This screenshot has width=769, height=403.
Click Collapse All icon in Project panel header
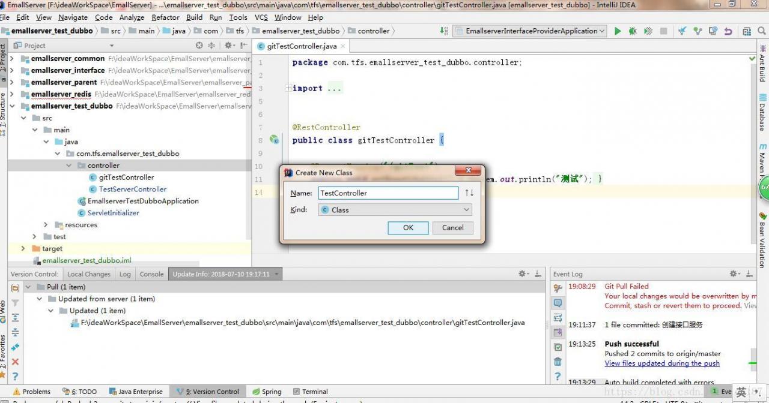click(211, 46)
